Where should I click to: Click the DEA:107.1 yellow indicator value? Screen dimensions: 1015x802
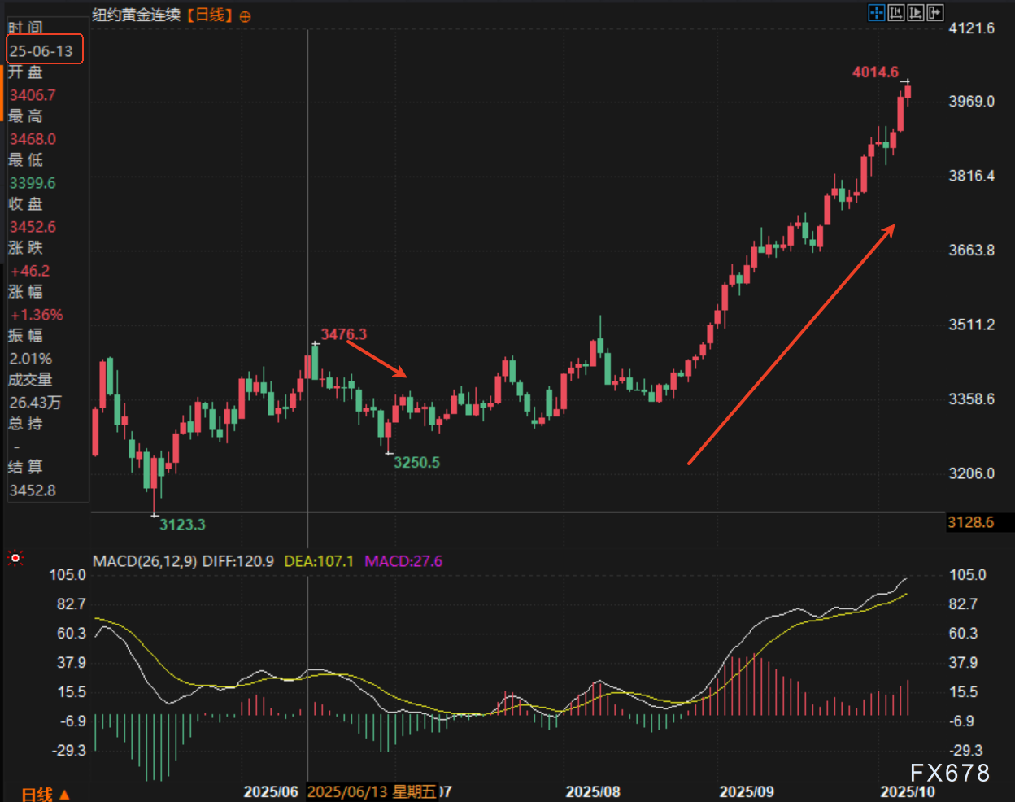(319, 561)
